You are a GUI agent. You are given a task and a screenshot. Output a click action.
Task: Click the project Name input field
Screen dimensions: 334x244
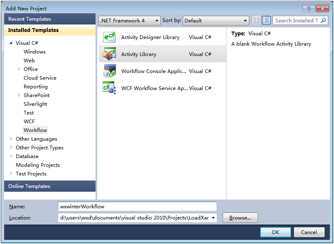138,206
